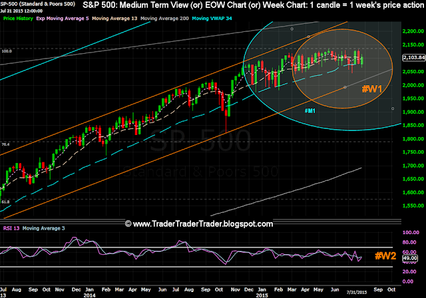Click the 76.4 Fibonacci level label
This screenshot has width=426, height=298.
click(x=5, y=144)
